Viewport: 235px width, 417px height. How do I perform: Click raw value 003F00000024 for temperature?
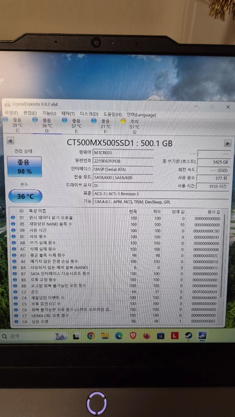204,292
